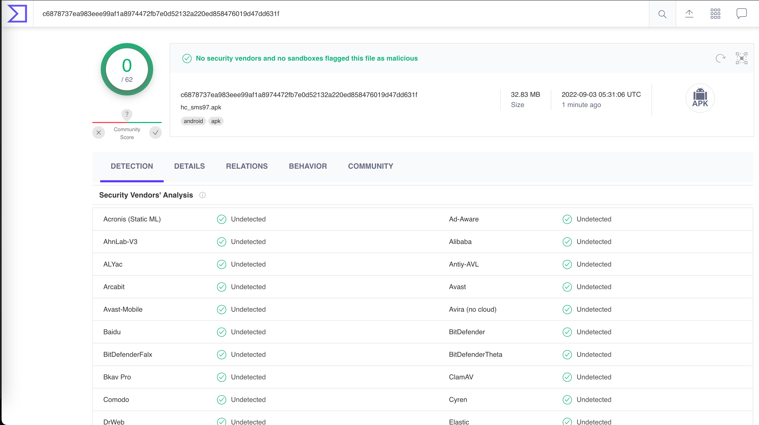Open the apps grid icon
Image resolution: width=759 pixels, height=425 pixels.
coord(715,14)
